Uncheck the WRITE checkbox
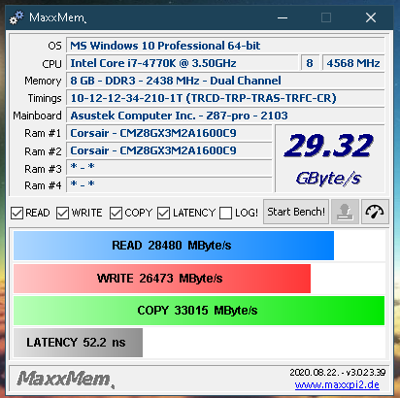This screenshot has height=398, width=400. click(x=62, y=213)
